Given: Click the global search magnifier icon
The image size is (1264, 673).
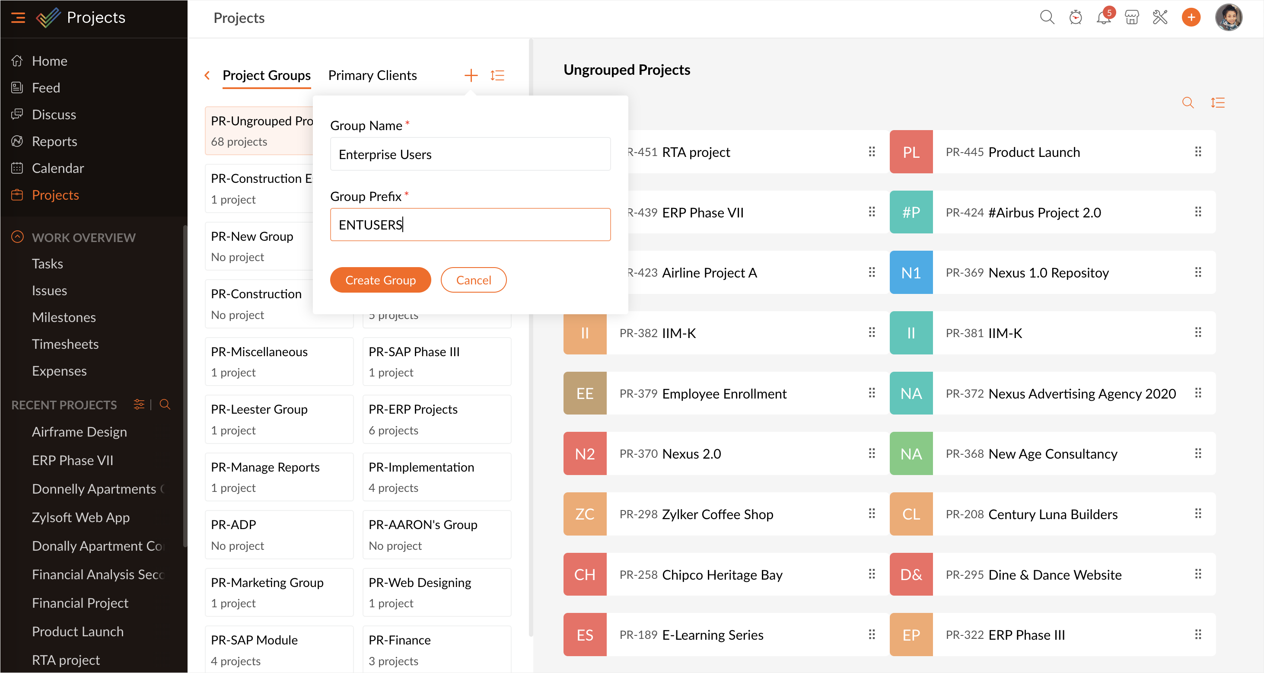Looking at the screenshot, I should click(1047, 18).
